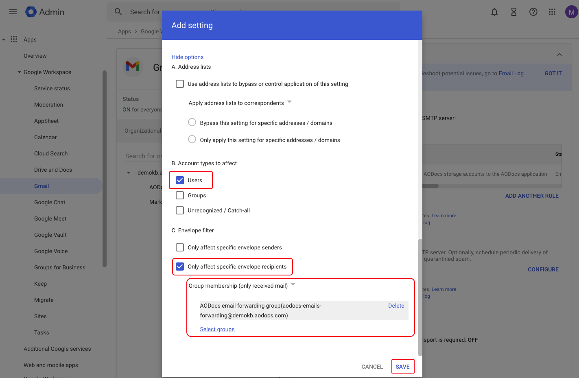Open Google Meet in sidebar

(50, 218)
